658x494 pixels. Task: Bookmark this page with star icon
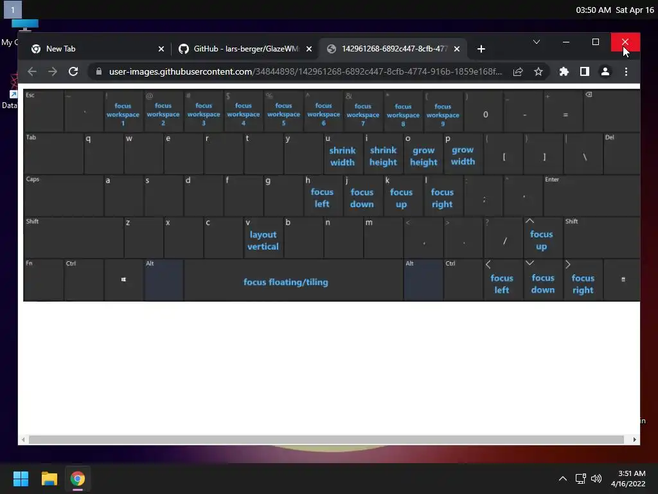tap(538, 72)
